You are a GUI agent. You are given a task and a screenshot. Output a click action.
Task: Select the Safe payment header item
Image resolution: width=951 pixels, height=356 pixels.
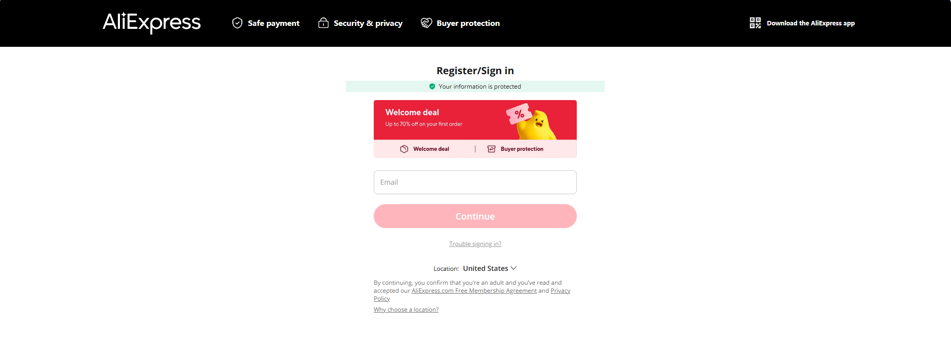pyautogui.click(x=266, y=23)
